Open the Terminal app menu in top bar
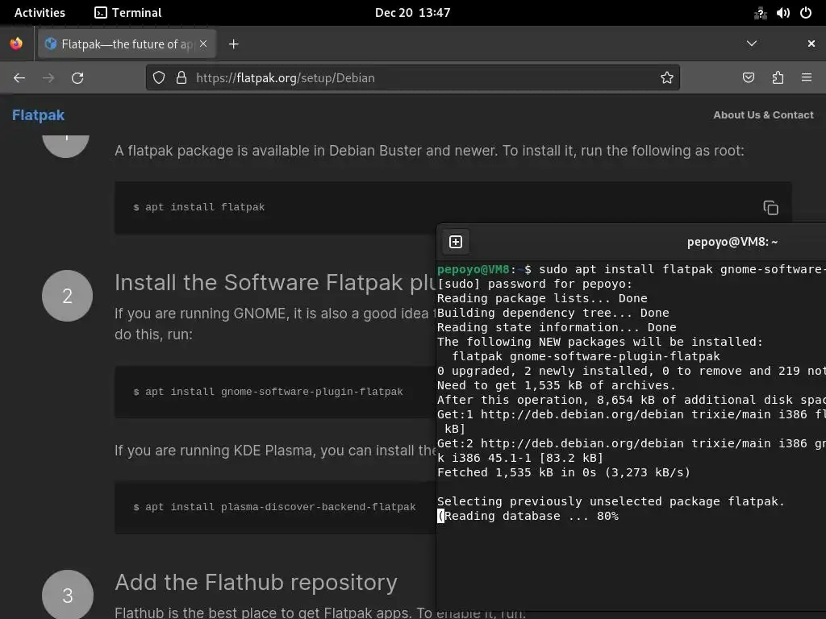Image resolution: width=826 pixels, height=619 pixels. pyautogui.click(x=127, y=13)
